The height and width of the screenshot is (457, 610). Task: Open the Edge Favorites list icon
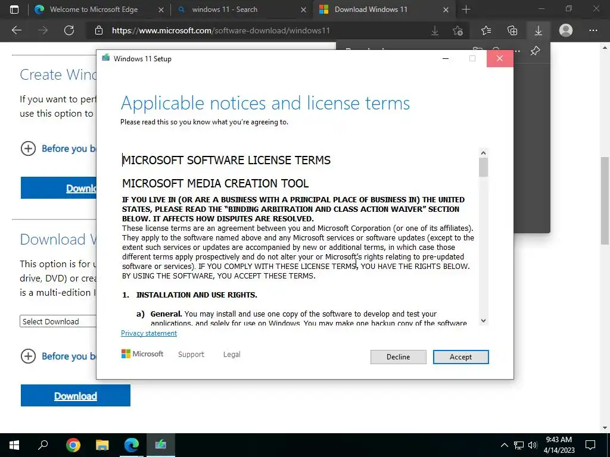click(486, 30)
